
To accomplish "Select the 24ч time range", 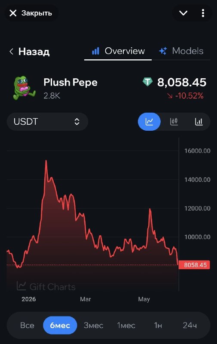I will click(x=190, y=325).
